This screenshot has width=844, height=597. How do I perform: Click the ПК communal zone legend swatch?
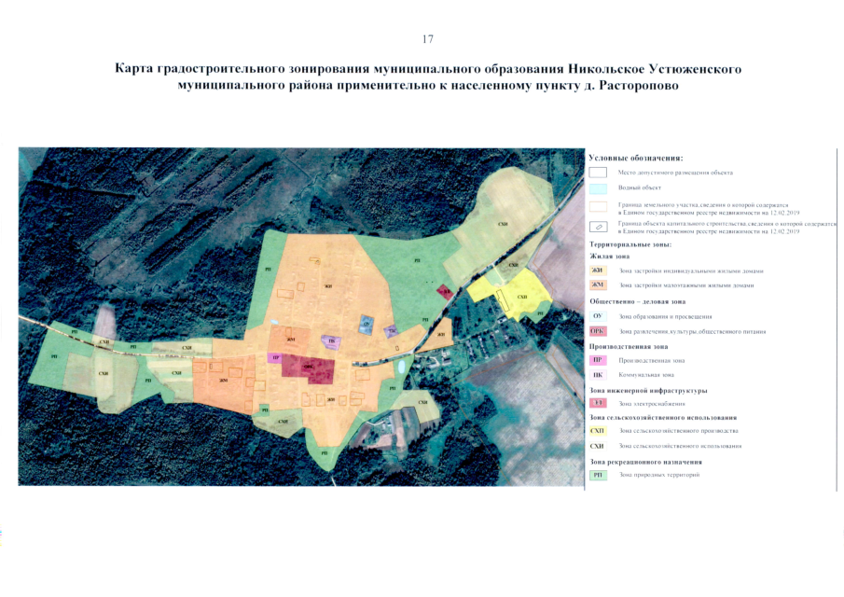point(598,374)
